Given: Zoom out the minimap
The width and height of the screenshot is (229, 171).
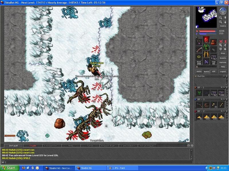Looking at the screenshot, I should 221,18.
